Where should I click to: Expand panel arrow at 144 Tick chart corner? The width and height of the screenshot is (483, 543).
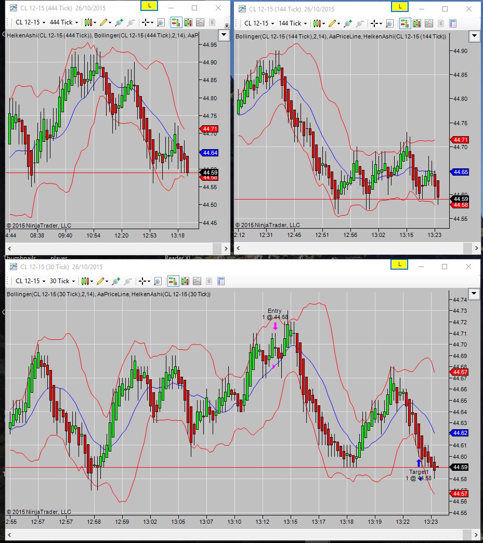pyautogui.click(x=474, y=36)
